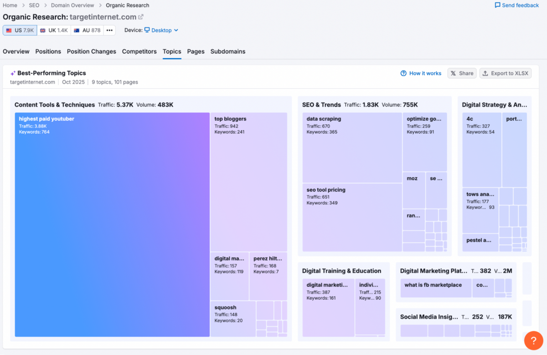
Task: Go to SEO breadcrumb
Action: coord(34,5)
